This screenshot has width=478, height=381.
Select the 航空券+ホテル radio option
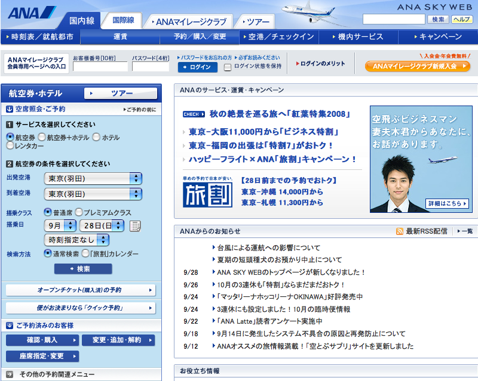pyautogui.click(x=42, y=137)
